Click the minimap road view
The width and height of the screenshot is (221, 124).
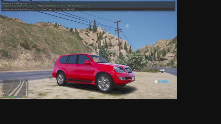[x=15, y=87]
